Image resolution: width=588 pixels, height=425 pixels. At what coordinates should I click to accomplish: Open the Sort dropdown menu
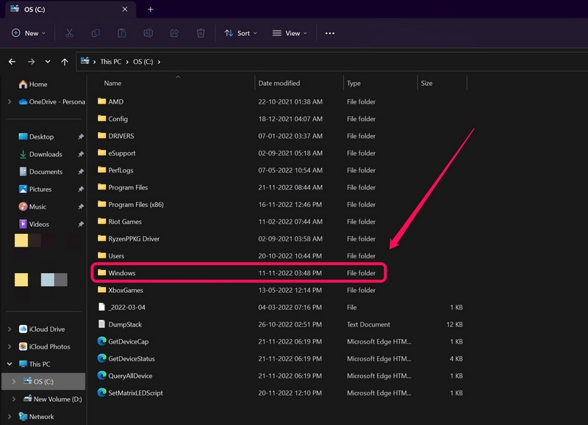click(x=242, y=33)
